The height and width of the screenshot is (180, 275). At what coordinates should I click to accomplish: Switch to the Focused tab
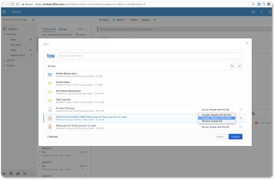coord(49,29)
